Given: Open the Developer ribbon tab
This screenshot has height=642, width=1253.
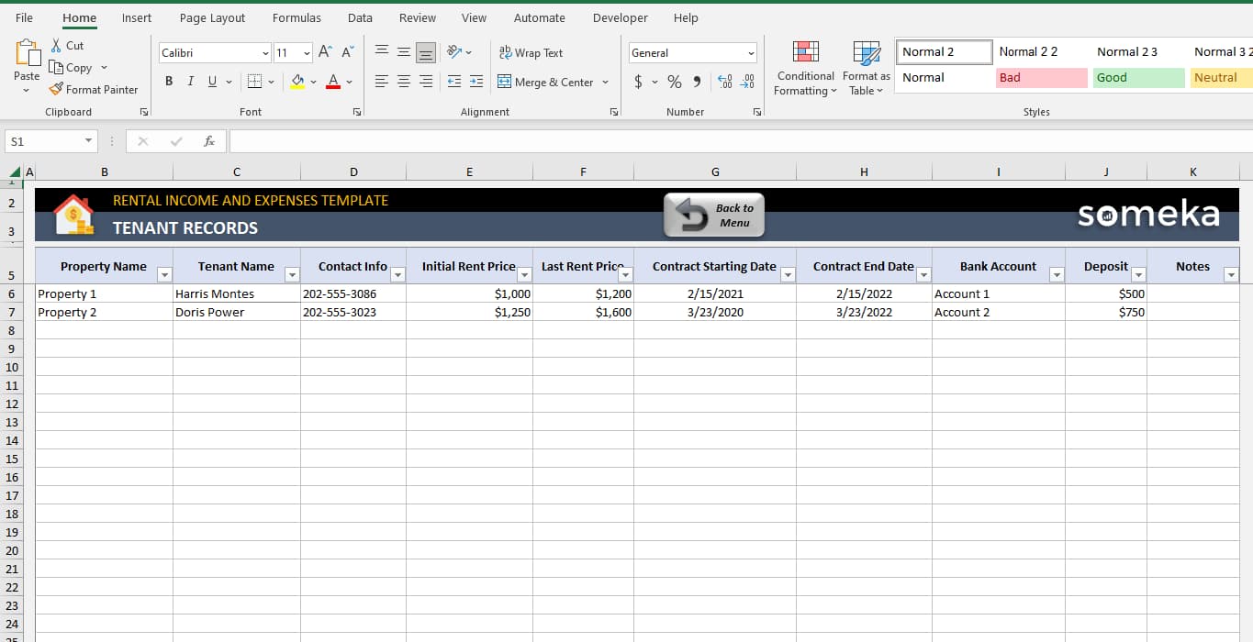Looking at the screenshot, I should (x=620, y=17).
